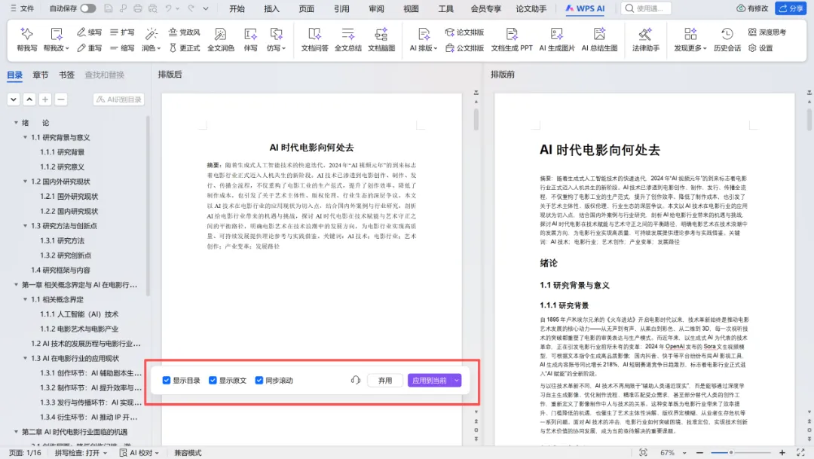Open the 法律助手 tool
This screenshot has width=814, height=459.
click(x=645, y=39)
